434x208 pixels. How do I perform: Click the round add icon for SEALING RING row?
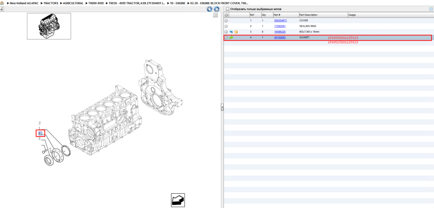click(226, 26)
